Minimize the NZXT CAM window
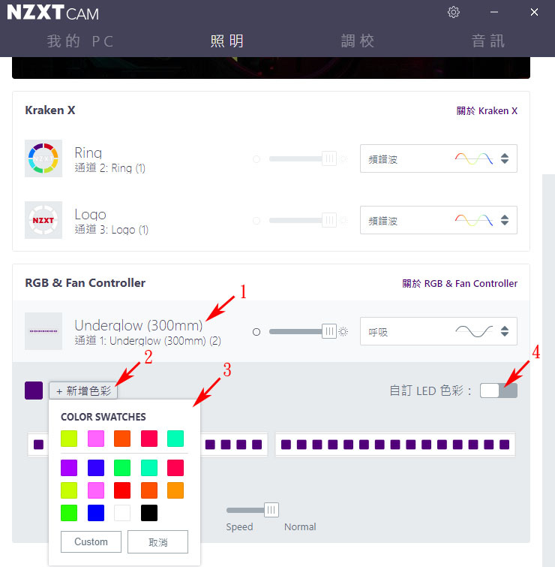The image size is (555, 567). click(494, 12)
